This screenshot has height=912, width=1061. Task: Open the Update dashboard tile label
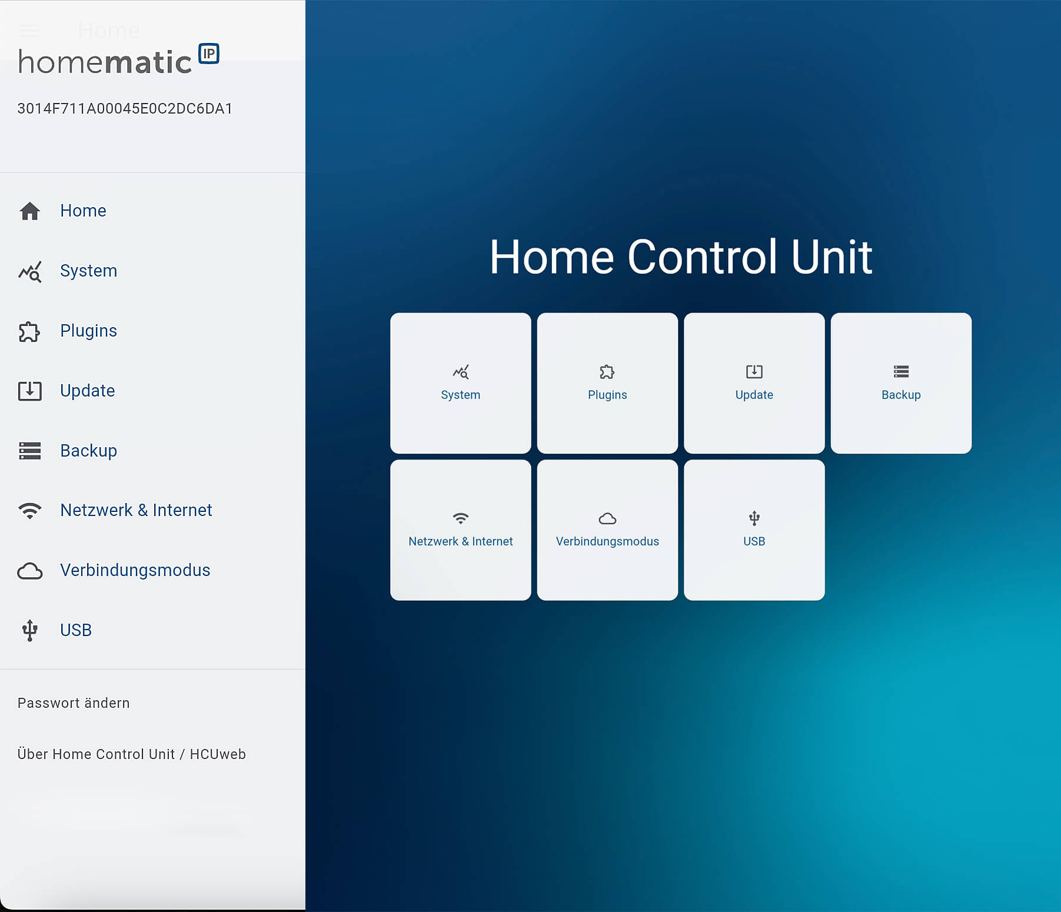coord(754,395)
